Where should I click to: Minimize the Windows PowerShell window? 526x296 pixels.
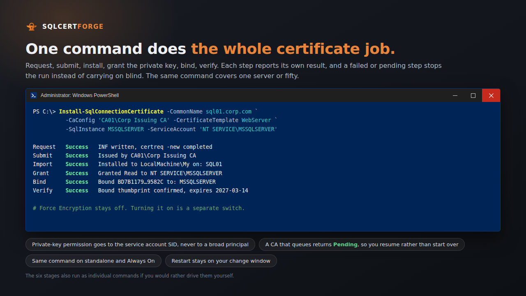click(455, 95)
